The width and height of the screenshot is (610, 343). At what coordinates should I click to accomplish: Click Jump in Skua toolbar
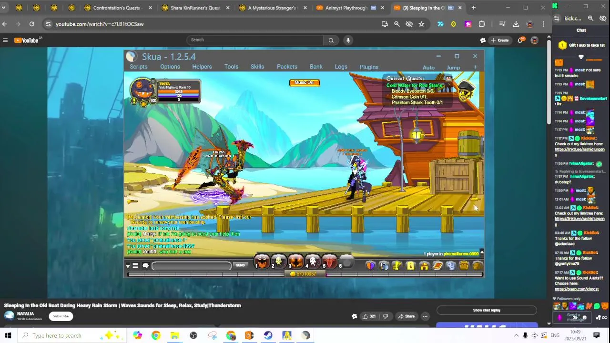point(453,68)
